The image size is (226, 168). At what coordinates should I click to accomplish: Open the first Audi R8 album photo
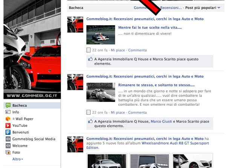[x=107, y=161]
